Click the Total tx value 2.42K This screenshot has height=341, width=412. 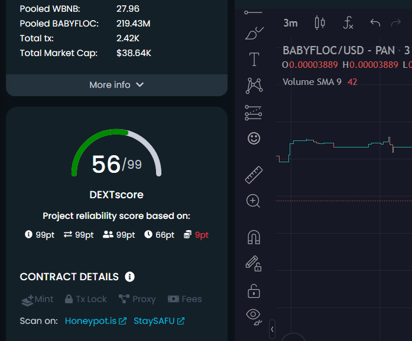coord(128,38)
